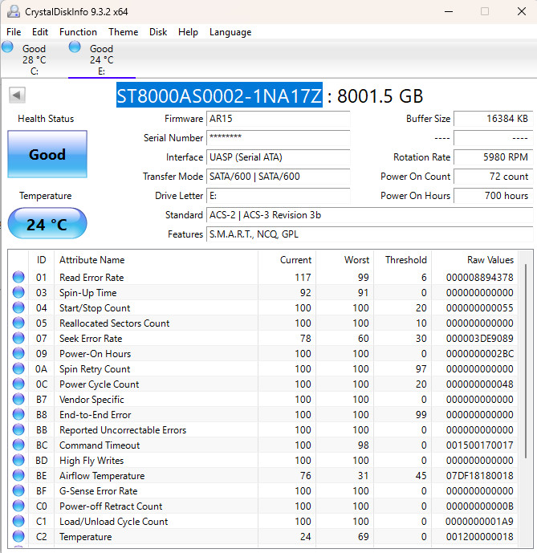Click the Raw Values column header
Image resolution: width=537 pixels, height=553 pixels.
pyautogui.click(x=490, y=260)
